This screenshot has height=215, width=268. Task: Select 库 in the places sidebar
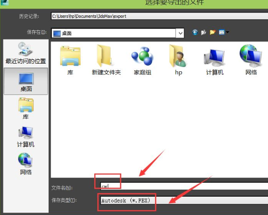(26, 108)
